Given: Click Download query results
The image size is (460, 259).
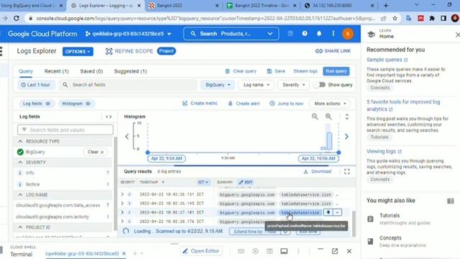Looking at the screenshot, I should 318,171.
